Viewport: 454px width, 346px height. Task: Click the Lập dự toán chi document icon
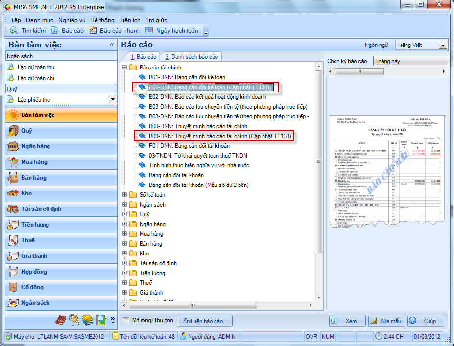tap(10, 78)
